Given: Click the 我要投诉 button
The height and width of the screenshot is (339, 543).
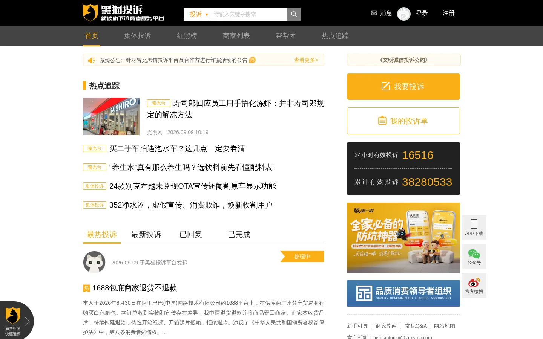Looking at the screenshot, I should (x=403, y=87).
